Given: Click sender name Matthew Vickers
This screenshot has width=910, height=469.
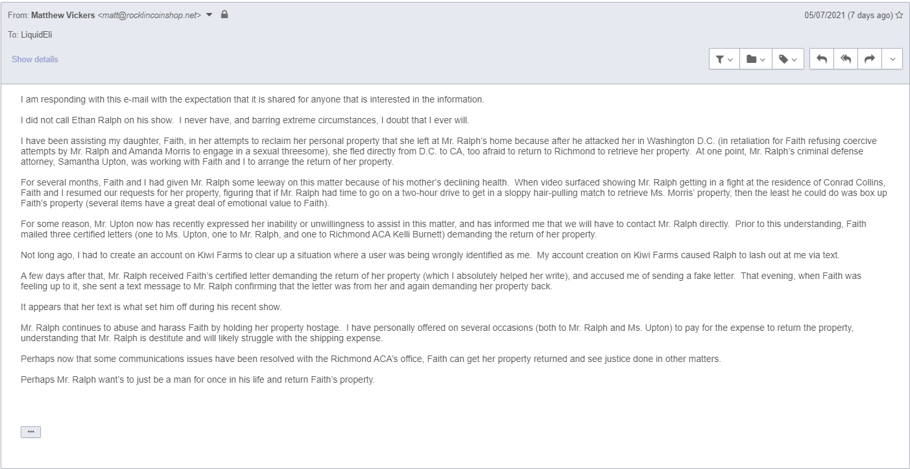Looking at the screenshot, I should click(x=63, y=16).
